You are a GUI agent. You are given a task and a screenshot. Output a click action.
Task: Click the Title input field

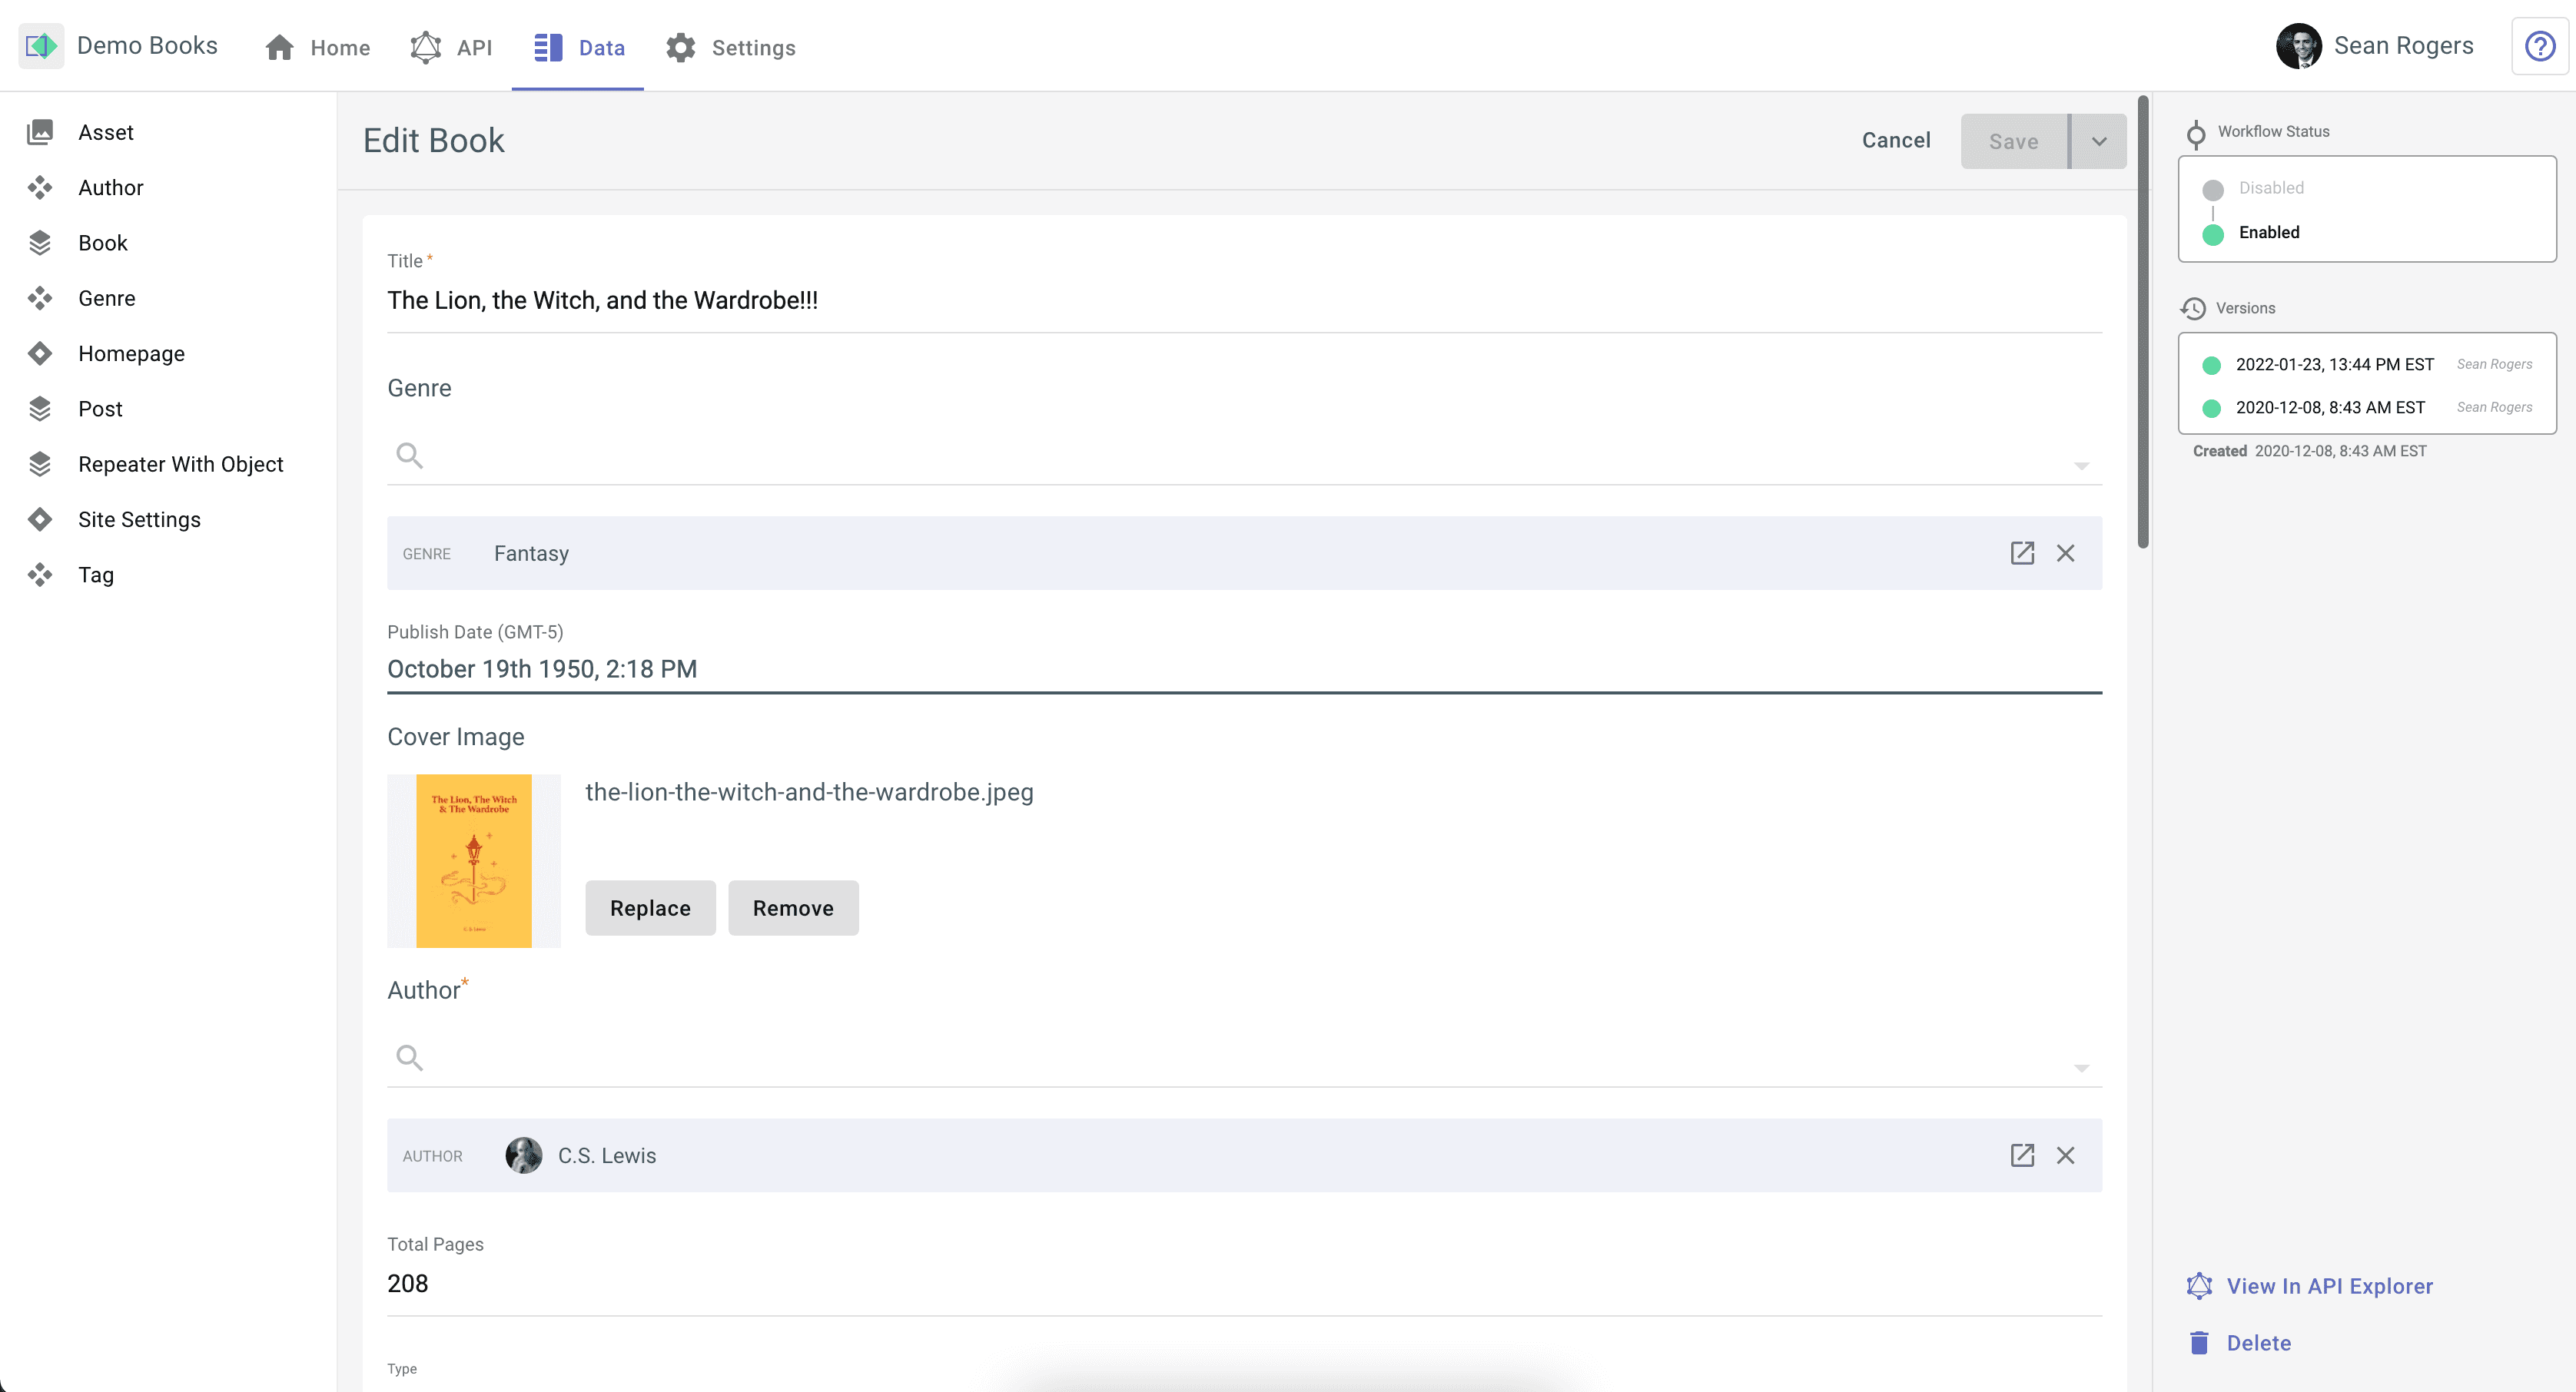pos(1244,301)
